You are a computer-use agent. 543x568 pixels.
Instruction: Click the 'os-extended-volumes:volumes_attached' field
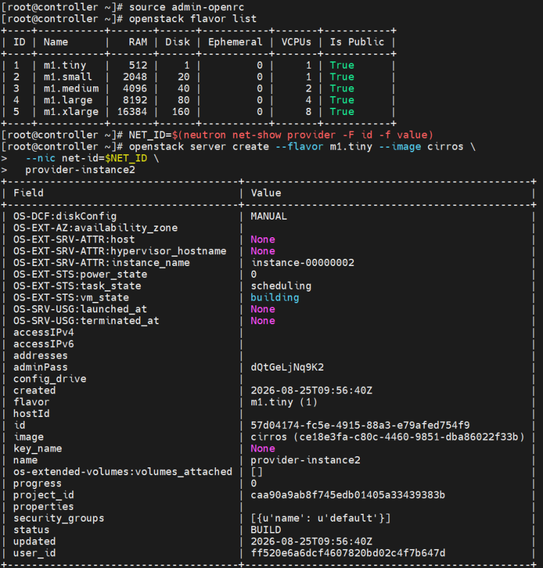pos(122,472)
